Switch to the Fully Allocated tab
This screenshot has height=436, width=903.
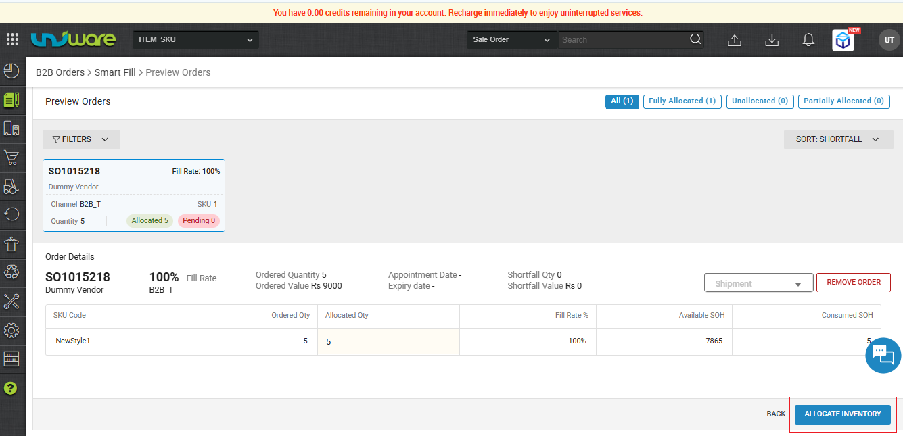point(682,101)
